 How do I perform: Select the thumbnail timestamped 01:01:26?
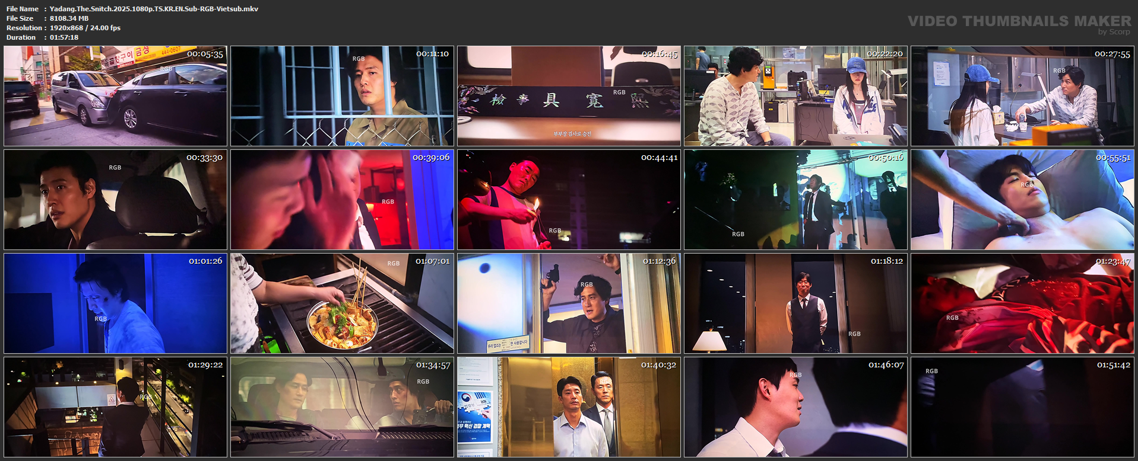point(115,303)
